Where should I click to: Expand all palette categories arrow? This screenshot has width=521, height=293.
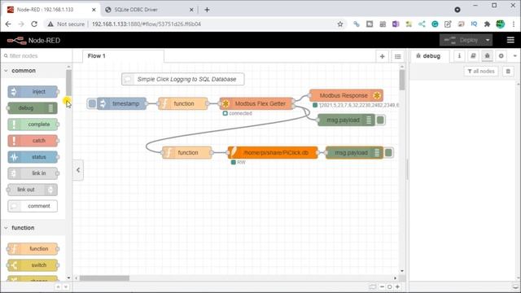66,286
